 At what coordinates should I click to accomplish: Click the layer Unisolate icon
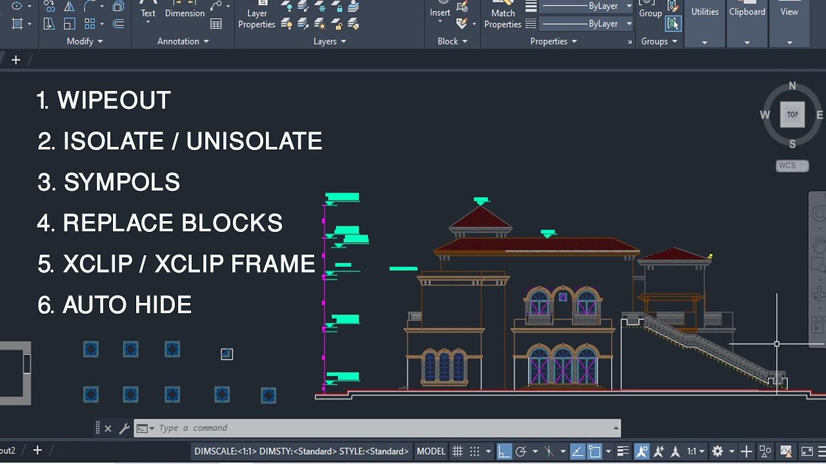(303, 24)
